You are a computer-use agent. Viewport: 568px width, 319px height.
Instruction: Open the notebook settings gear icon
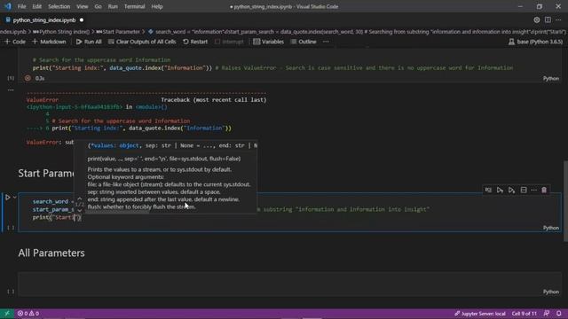pyautogui.click(x=536, y=20)
